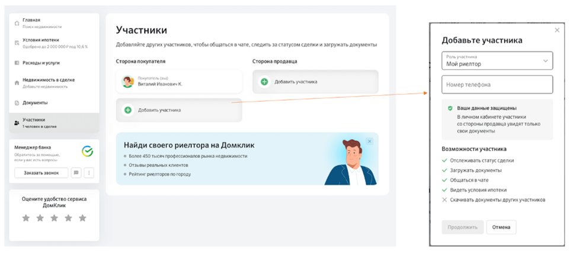Screen dimensions: 569x277
Task: Click the Отмена button
Action: 501,227
